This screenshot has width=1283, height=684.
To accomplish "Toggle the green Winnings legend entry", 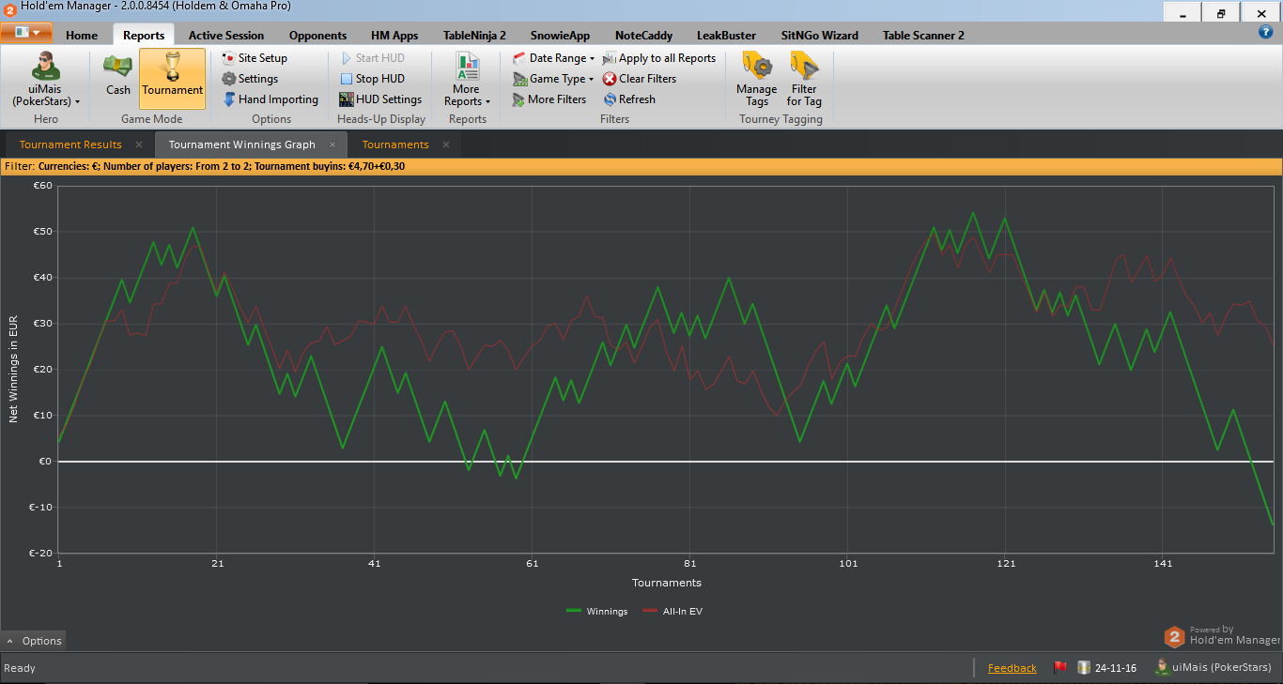I will click(597, 611).
